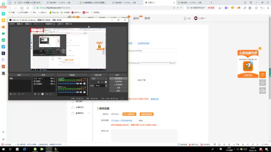Click 工作室模式 button in OBS controls
The width and height of the screenshot is (271, 152).
tap(118, 85)
